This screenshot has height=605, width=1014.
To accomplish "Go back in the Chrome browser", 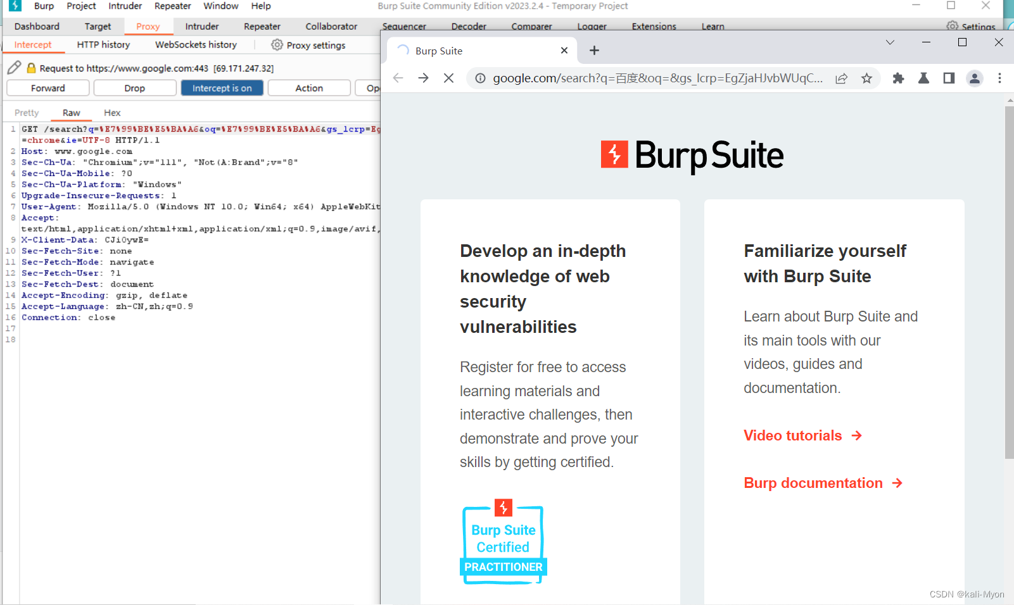I will [x=398, y=78].
